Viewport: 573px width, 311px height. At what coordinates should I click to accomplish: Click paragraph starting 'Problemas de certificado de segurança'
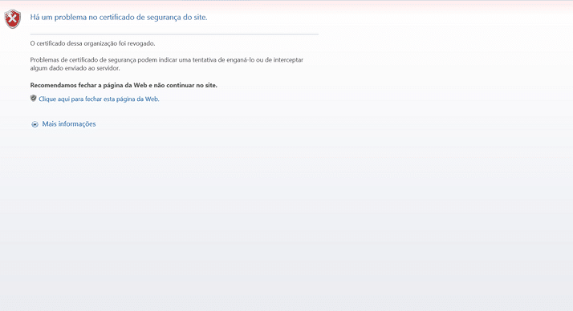pos(167,64)
